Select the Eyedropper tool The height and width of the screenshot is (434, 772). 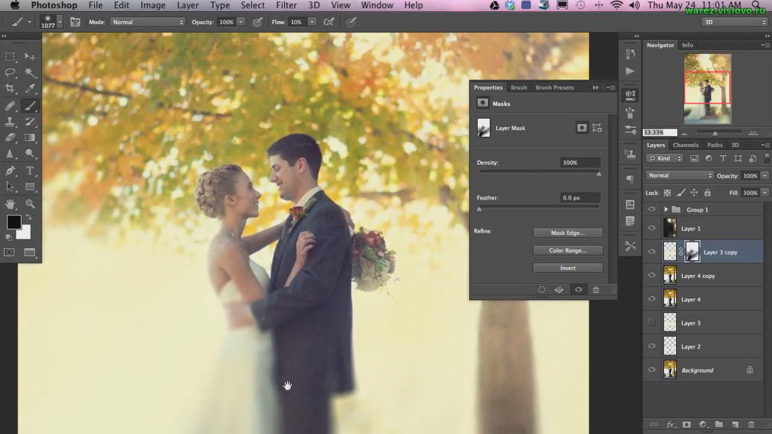pos(30,89)
